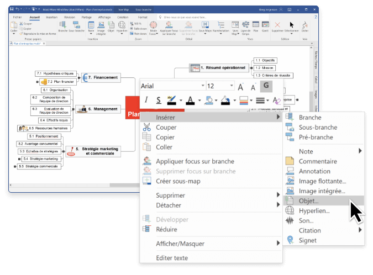The height and width of the screenshot is (275, 373).
Task: Click the Branche icon in the ribbon
Action: [63, 27]
